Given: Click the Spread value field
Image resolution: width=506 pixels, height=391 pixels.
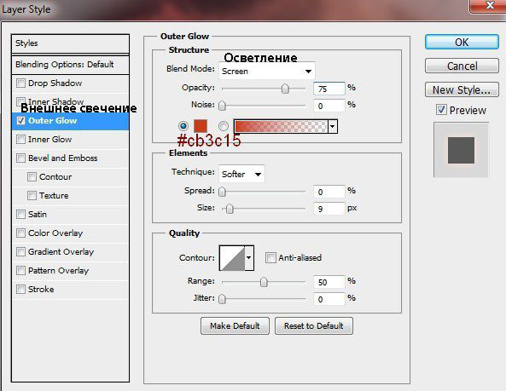Looking at the screenshot, I should click(329, 192).
